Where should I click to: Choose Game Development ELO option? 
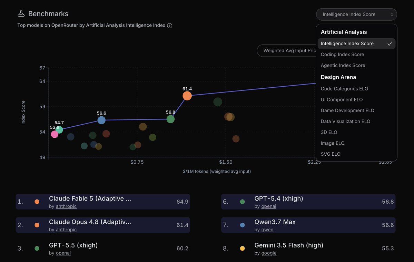coord(356,110)
